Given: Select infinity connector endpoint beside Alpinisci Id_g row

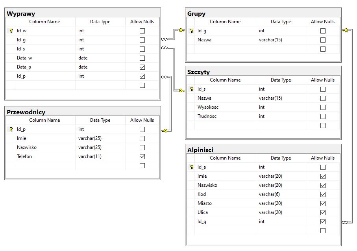Looking at the screenshot, I should pos(345,222).
